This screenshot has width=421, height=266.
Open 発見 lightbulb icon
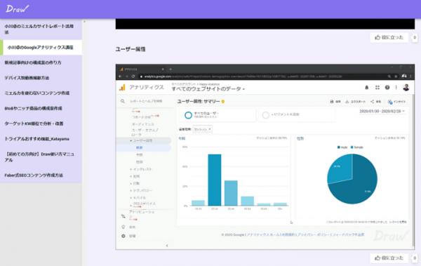point(123,227)
